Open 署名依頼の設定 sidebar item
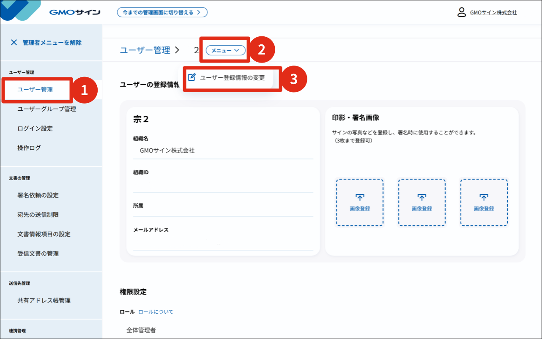This screenshot has width=542, height=339. (x=38, y=195)
